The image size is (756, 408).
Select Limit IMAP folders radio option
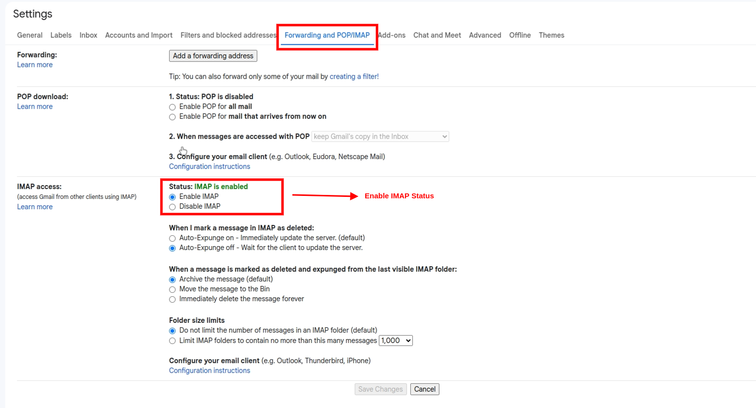coord(172,341)
